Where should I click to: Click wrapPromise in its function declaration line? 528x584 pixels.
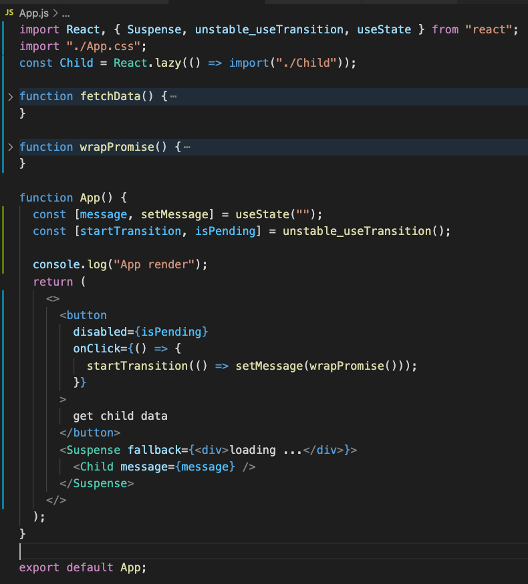pos(117,147)
